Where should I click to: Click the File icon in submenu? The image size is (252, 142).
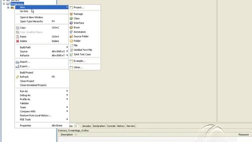71,45
